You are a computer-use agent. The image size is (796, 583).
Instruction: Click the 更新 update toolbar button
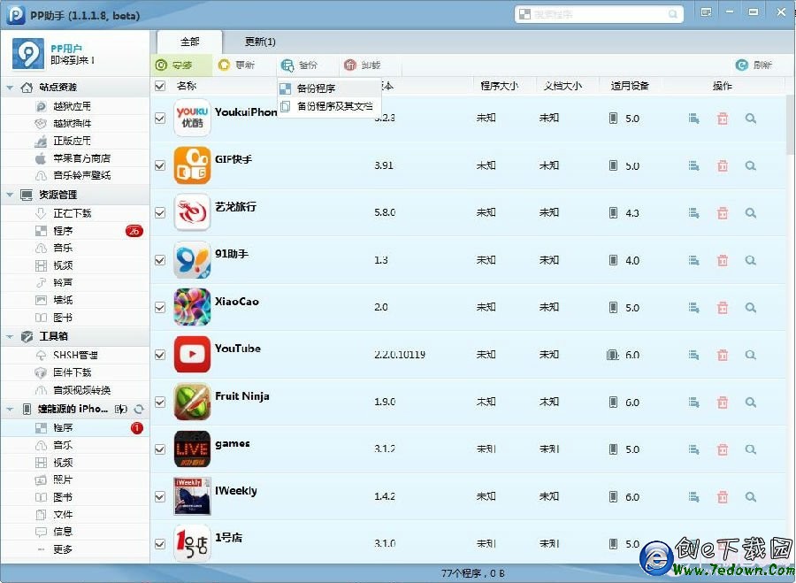point(236,65)
